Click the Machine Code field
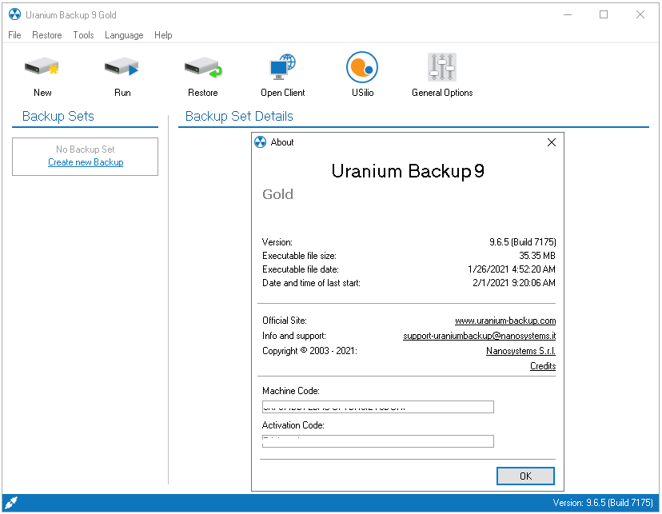 pyautogui.click(x=378, y=407)
